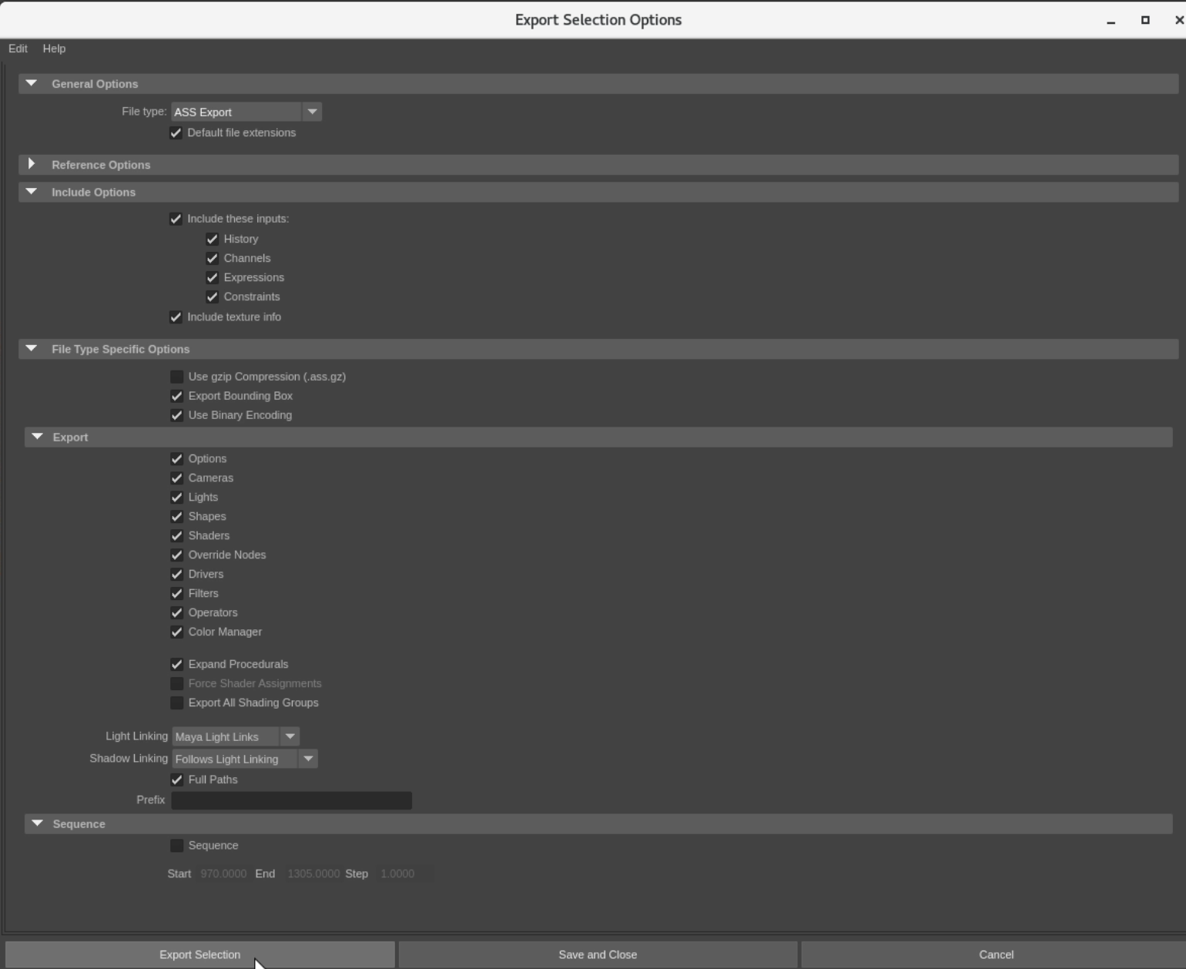Viewport: 1186px width, 969px height.
Task: Click the Save and Close button
Action: [598, 954]
